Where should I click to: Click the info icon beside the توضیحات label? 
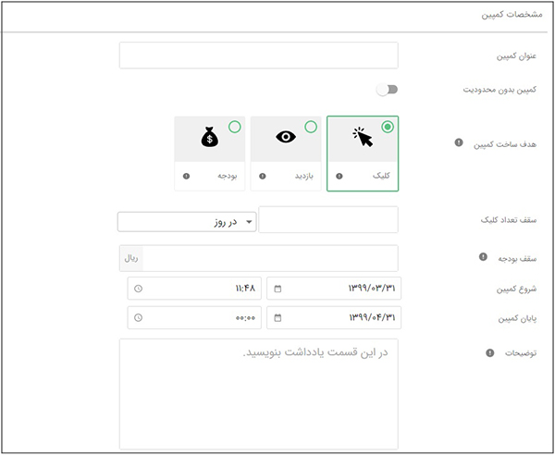(x=490, y=352)
